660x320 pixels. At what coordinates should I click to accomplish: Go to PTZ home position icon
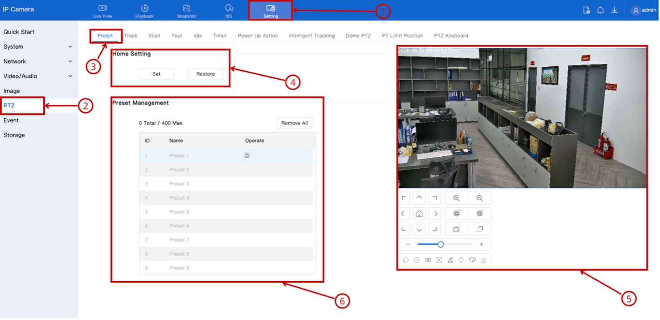point(419,213)
